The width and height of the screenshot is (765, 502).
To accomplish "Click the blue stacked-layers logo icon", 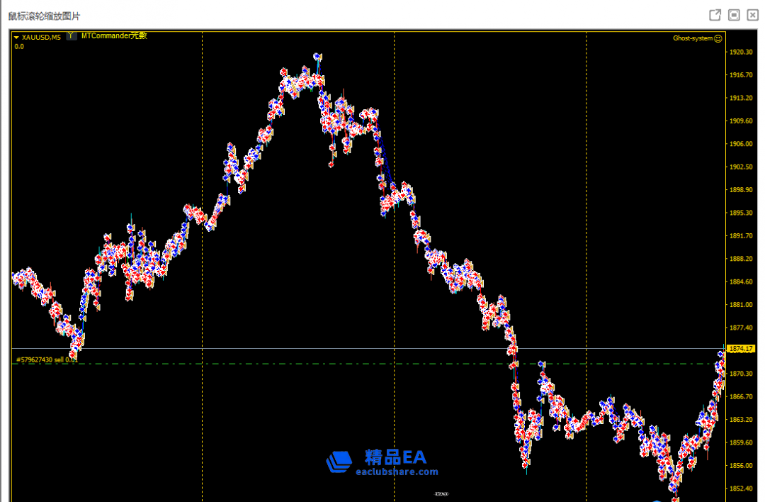I will tap(339, 462).
